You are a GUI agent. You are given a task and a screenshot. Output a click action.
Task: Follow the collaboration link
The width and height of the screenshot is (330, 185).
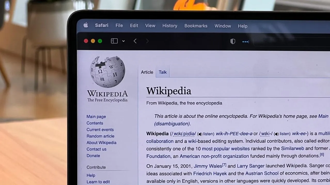[x=160, y=141]
